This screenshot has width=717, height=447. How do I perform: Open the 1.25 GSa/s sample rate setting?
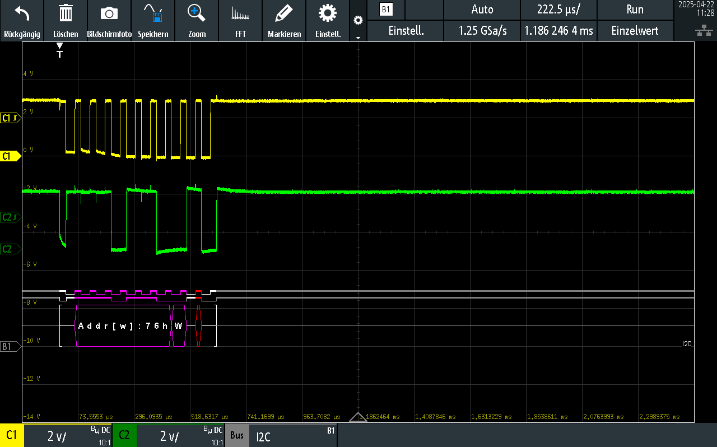(x=482, y=31)
